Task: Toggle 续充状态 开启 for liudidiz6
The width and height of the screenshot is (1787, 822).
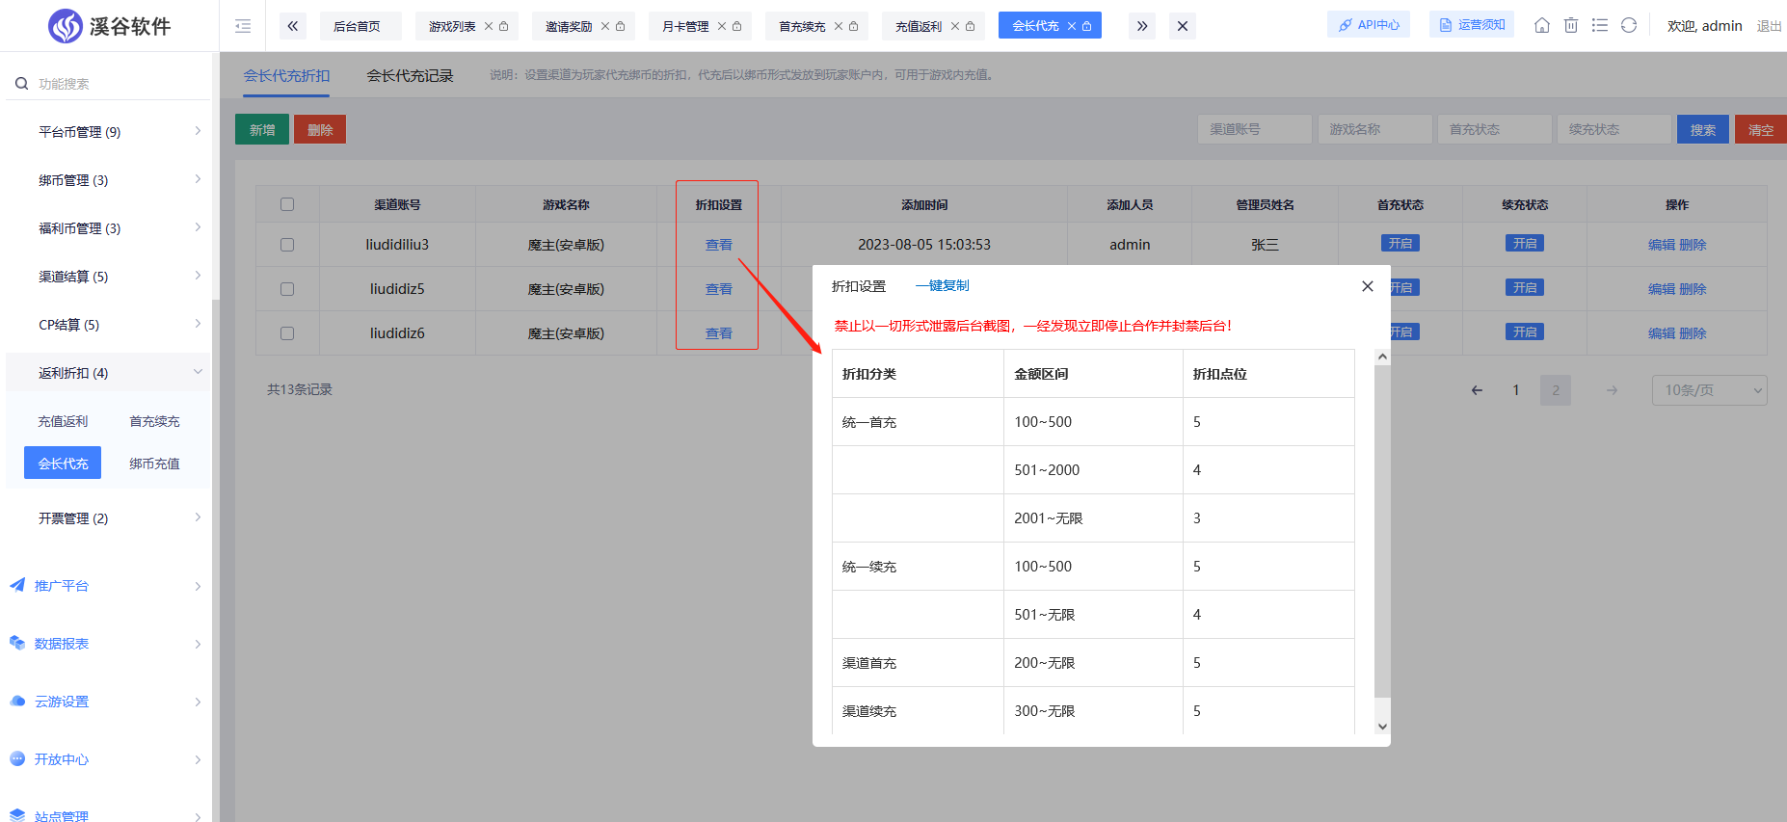Action: tap(1525, 332)
